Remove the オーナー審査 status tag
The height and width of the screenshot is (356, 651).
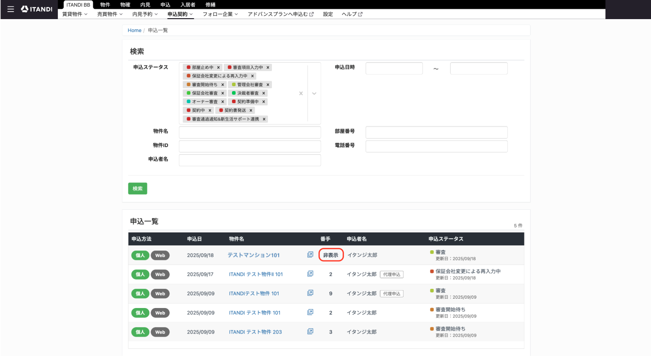(x=223, y=102)
